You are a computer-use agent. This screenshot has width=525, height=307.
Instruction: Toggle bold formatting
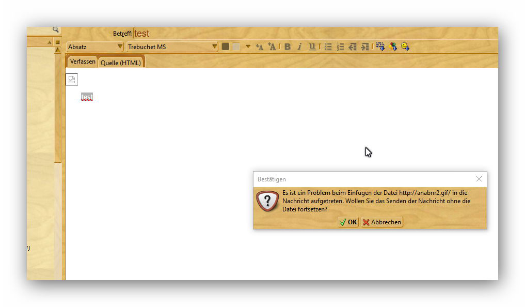(287, 47)
